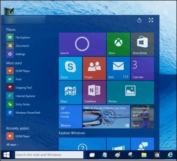Expand Start menu to full screen
Screen dimensions: 177x161
(x=151, y=20)
